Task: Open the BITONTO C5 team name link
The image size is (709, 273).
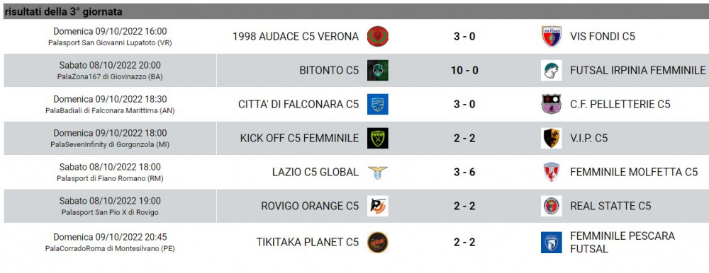Action: click(x=329, y=71)
